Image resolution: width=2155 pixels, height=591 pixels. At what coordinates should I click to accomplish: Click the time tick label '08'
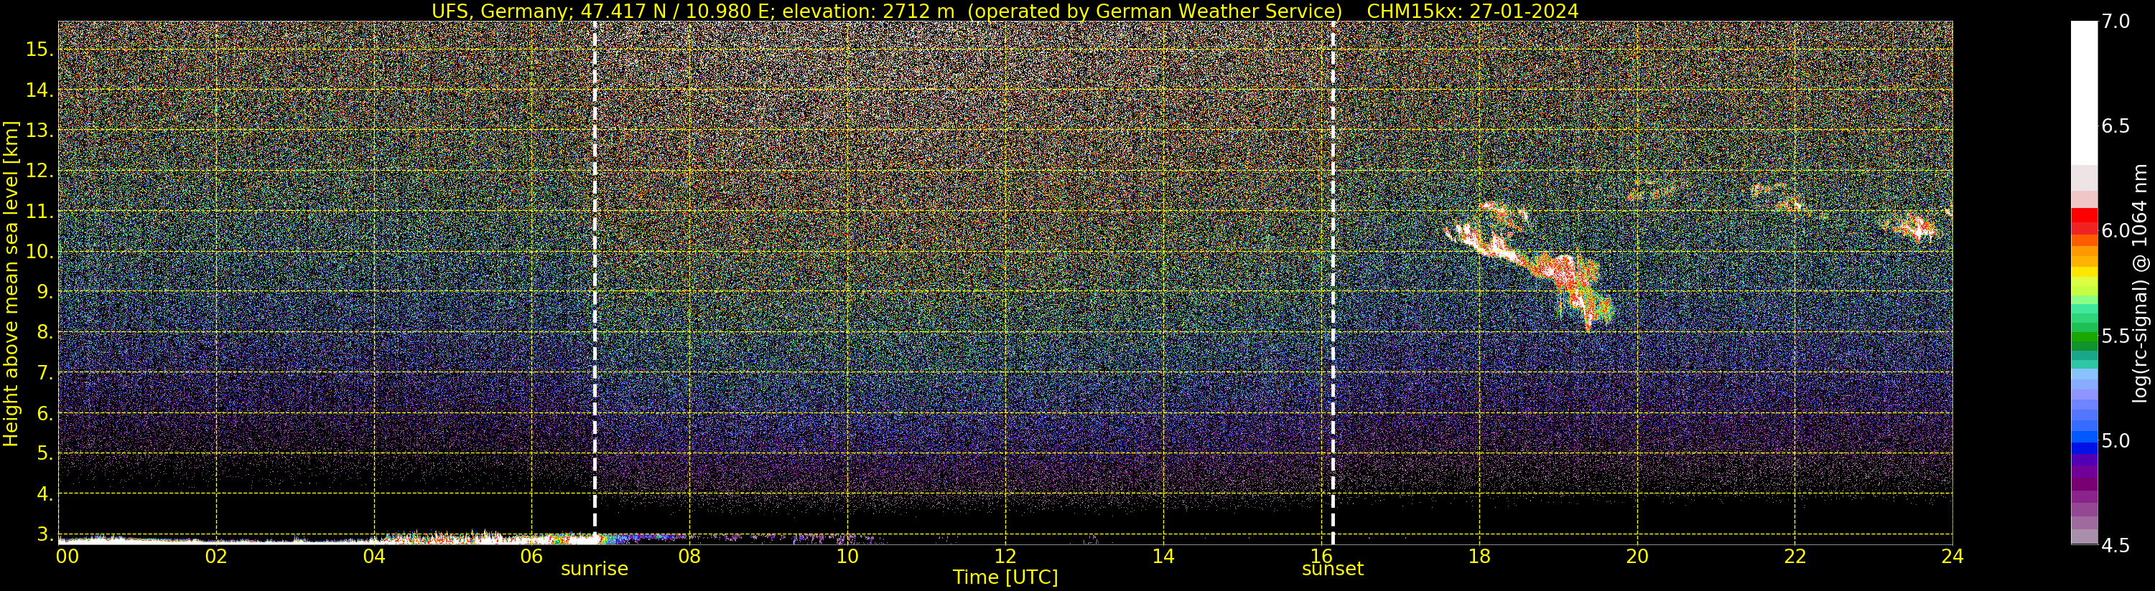(689, 557)
